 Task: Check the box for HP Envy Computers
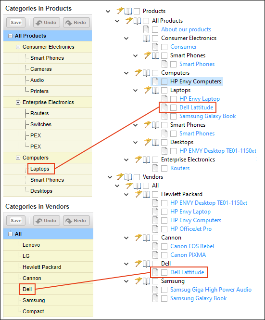164,81
